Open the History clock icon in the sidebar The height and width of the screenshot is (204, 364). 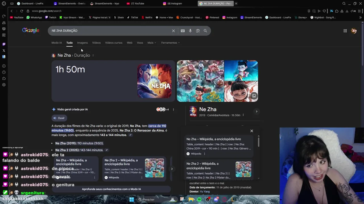click(4, 72)
